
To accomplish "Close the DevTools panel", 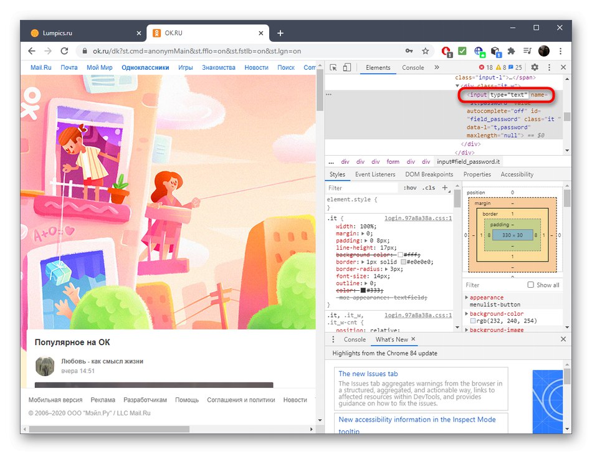I will [563, 67].
